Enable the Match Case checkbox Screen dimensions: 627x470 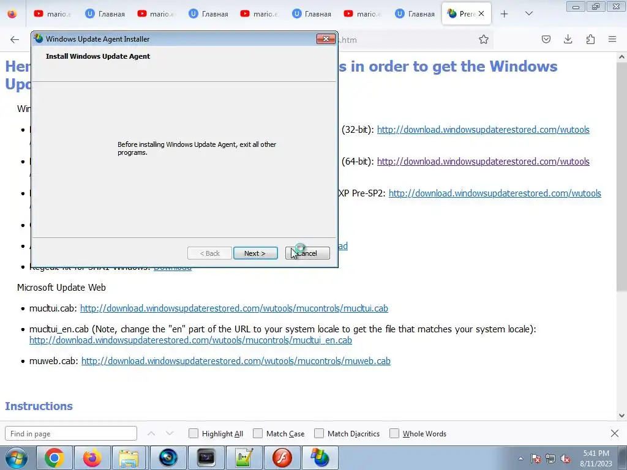tap(258, 434)
